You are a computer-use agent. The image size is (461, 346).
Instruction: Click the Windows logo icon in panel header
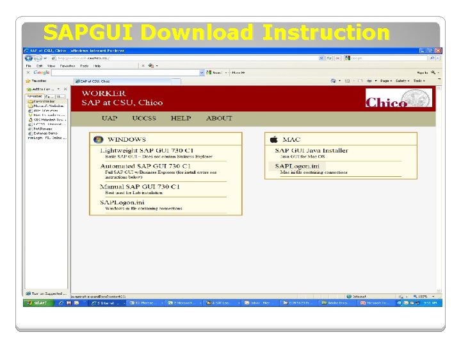coord(98,140)
